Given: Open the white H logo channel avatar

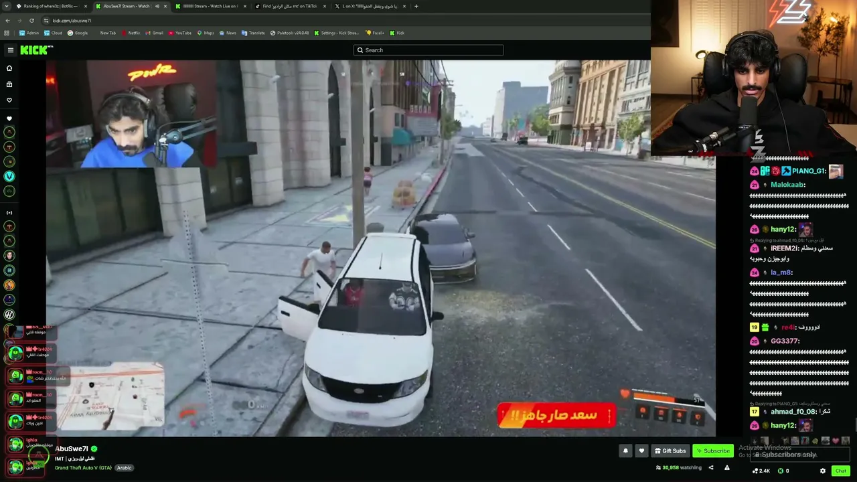Looking at the screenshot, I should tap(9, 315).
